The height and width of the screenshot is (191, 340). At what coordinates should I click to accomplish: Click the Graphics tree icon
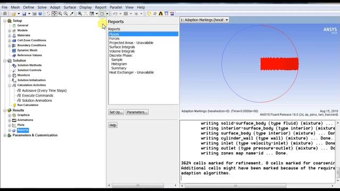click(x=14, y=115)
